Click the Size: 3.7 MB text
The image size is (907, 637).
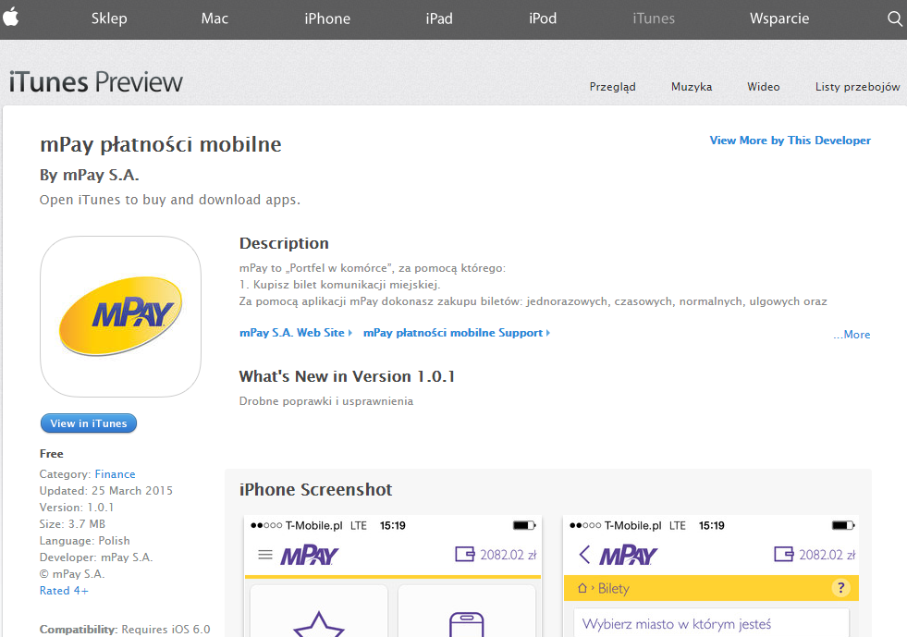tap(72, 524)
